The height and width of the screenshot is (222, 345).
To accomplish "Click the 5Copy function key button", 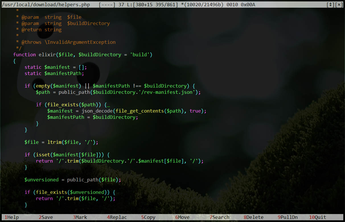I will pyautogui.click(x=148, y=217).
